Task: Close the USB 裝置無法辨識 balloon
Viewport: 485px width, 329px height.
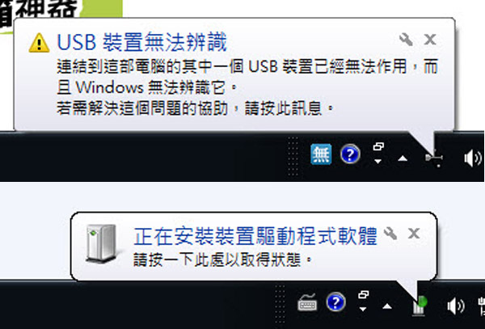Action: tap(430, 40)
